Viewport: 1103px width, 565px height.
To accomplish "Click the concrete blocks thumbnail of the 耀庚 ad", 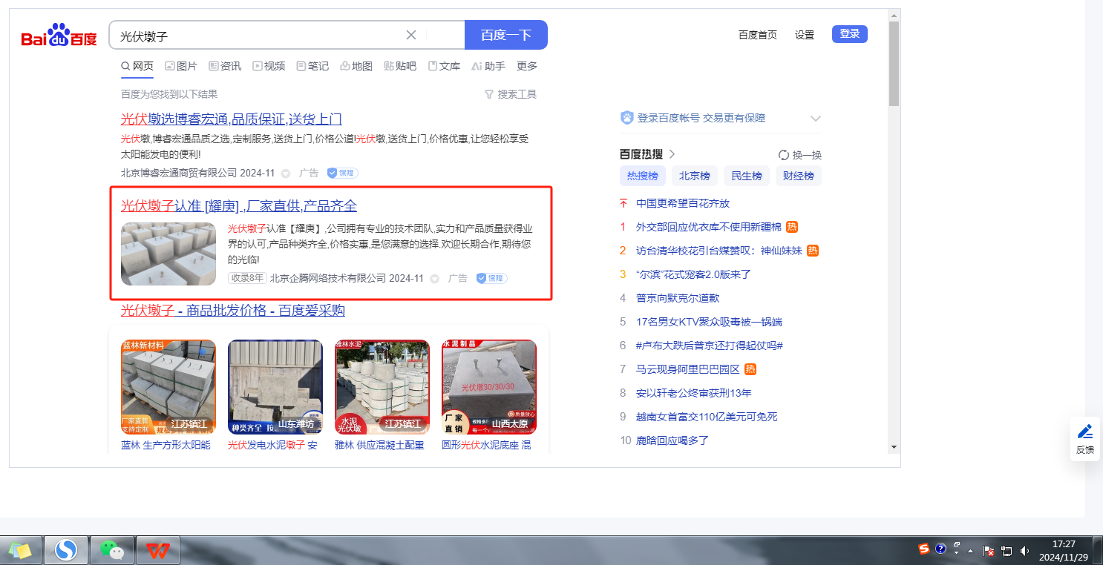I will tap(168, 254).
